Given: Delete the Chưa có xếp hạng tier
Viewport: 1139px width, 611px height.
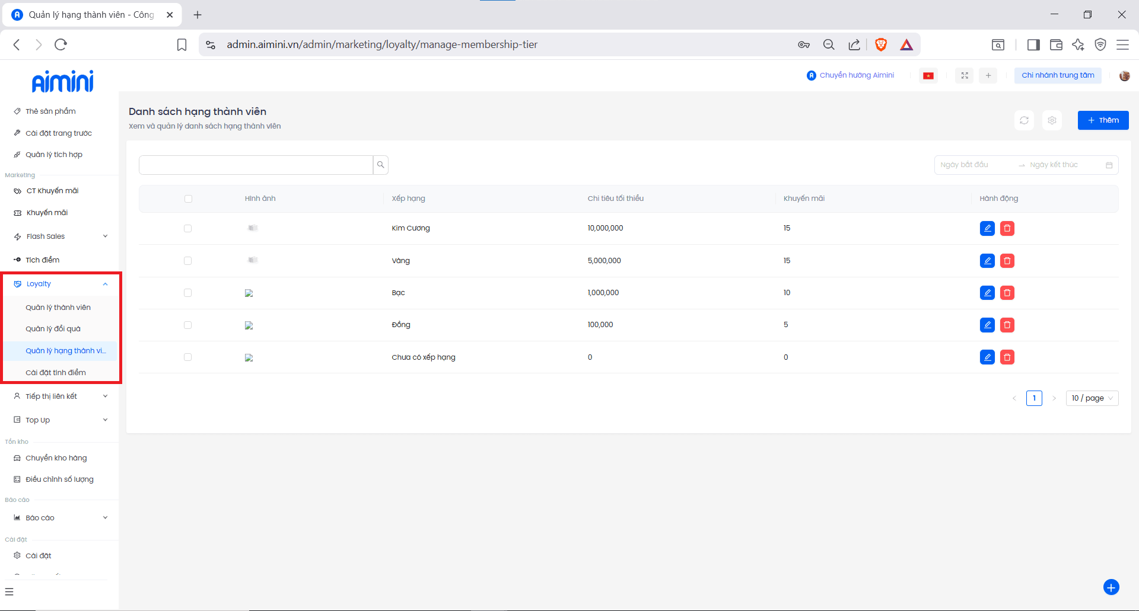Looking at the screenshot, I should pyautogui.click(x=1007, y=357).
